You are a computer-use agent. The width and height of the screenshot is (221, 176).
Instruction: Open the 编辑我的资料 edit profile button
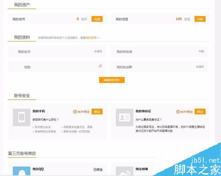[x=112, y=80]
